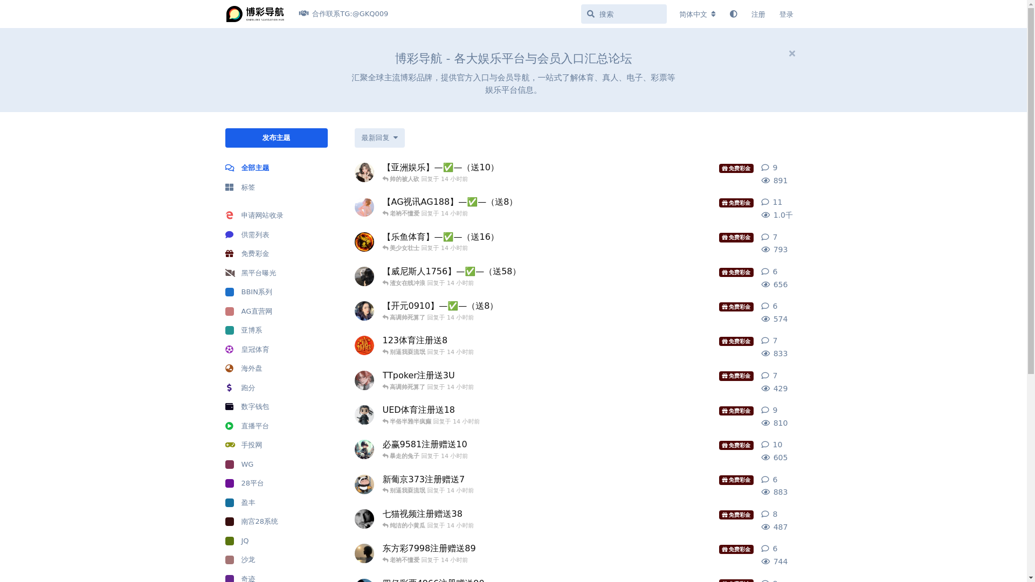This screenshot has width=1035, height=582.
Task: Open the 【开元0910】 discussion thread
Action: pos(440,306)
